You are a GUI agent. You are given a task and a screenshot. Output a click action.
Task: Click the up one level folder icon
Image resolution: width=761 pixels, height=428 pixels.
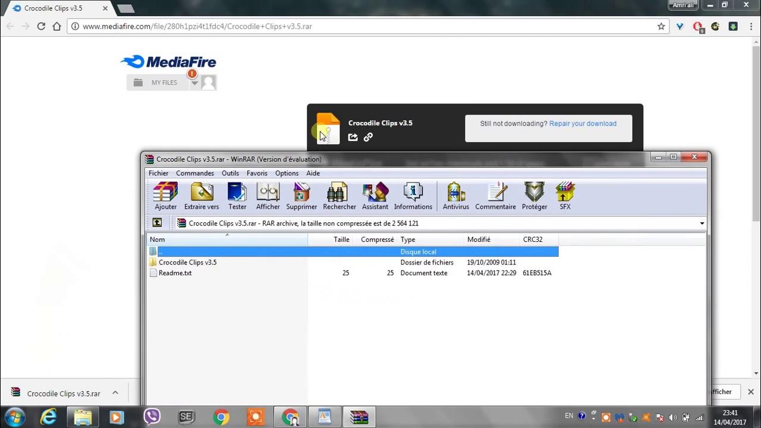157,223
